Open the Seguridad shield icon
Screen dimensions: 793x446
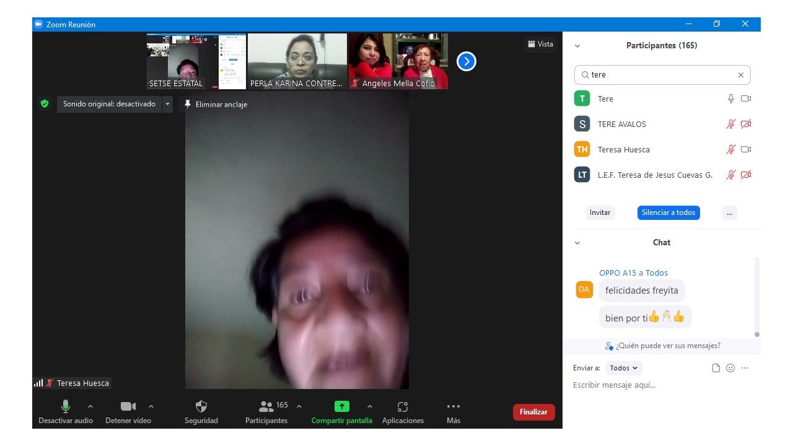pyautogui.click(x=201, y=406)
